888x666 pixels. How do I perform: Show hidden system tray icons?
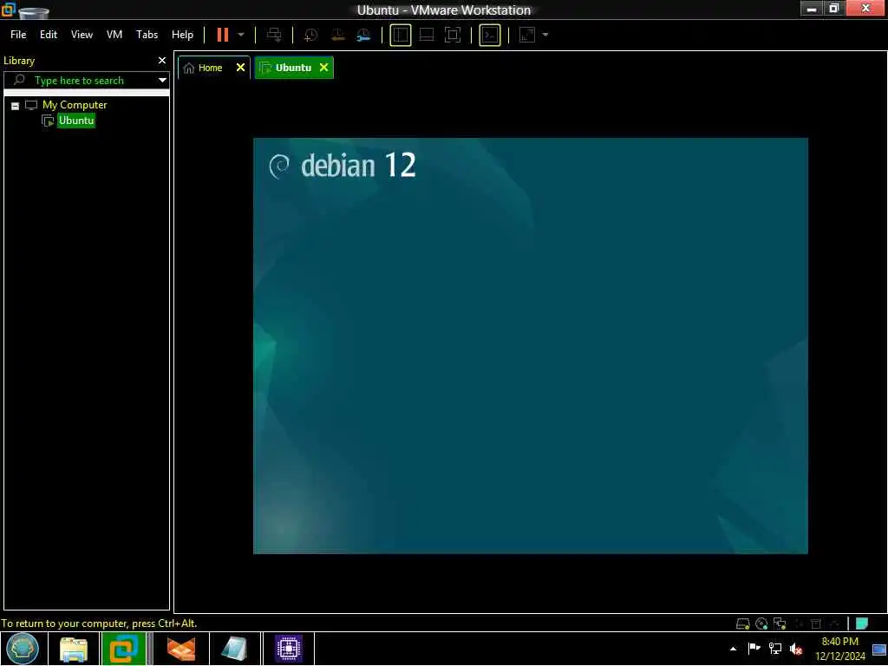(734, 649)
